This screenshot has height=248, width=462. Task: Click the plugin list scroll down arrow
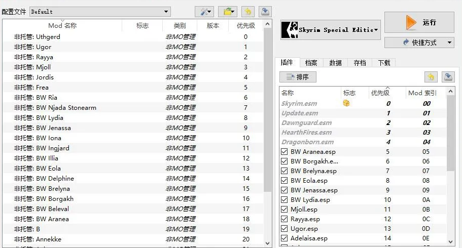(x=450, y=242)
